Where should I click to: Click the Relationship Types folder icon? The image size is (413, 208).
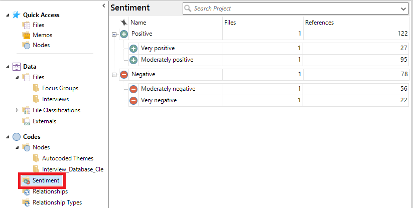point(26,203)
